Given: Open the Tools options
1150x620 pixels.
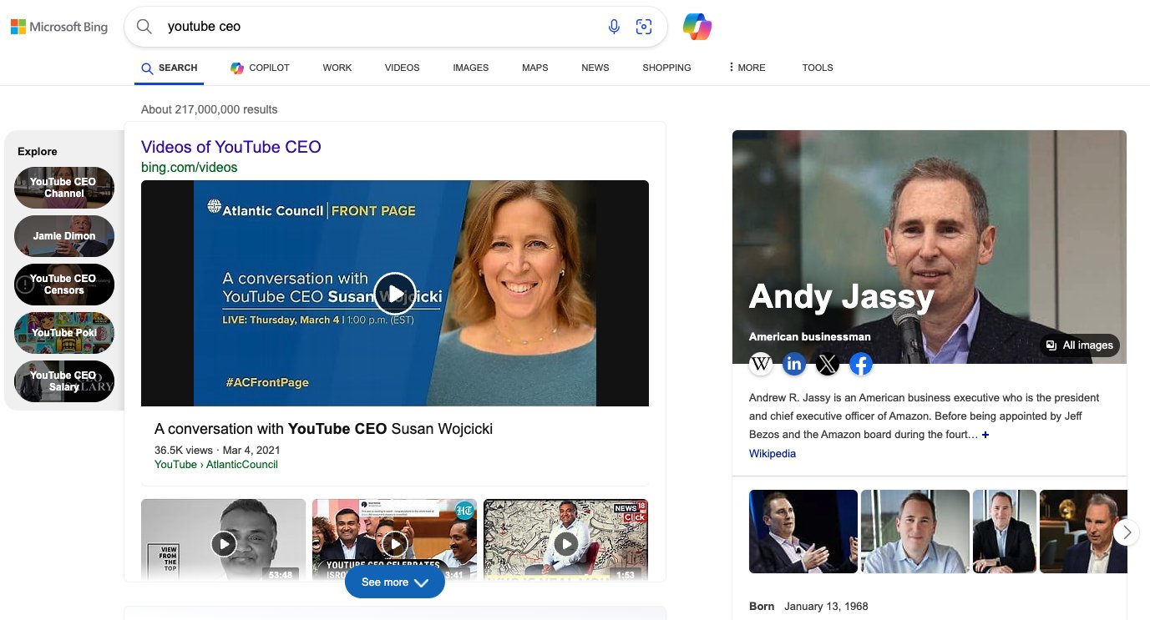Looking at the screenshot, I should pyautogui.click(x=818, y=68).
